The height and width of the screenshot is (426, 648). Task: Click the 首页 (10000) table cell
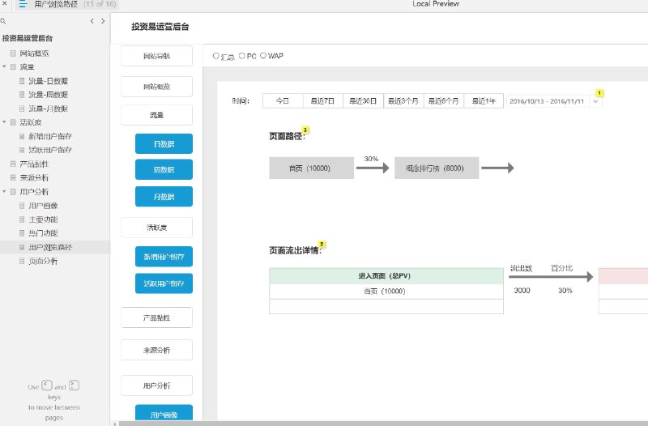[x=386, y=292]
